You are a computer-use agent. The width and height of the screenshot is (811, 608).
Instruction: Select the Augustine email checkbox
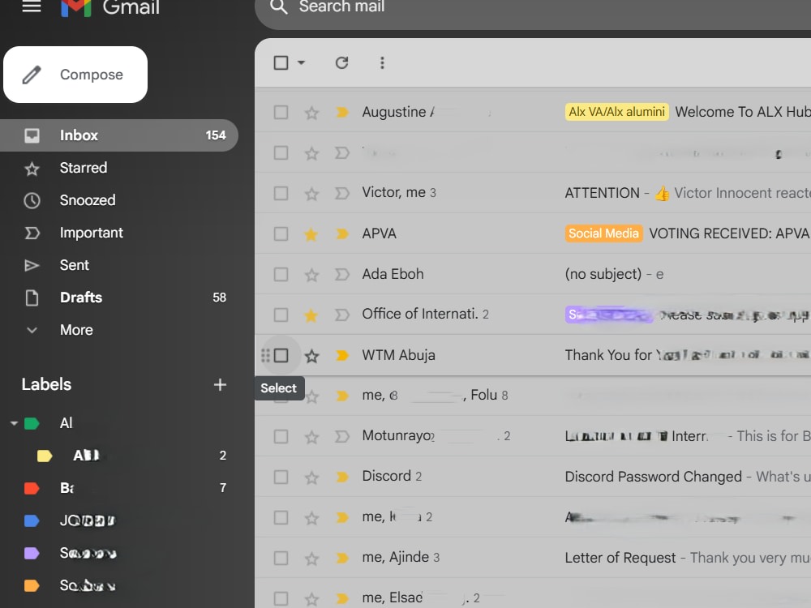pyautogui.click(x=281, y=112)
